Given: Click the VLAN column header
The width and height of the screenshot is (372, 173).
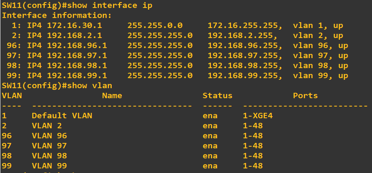Looking at the screenshot, I should [12, 96].
